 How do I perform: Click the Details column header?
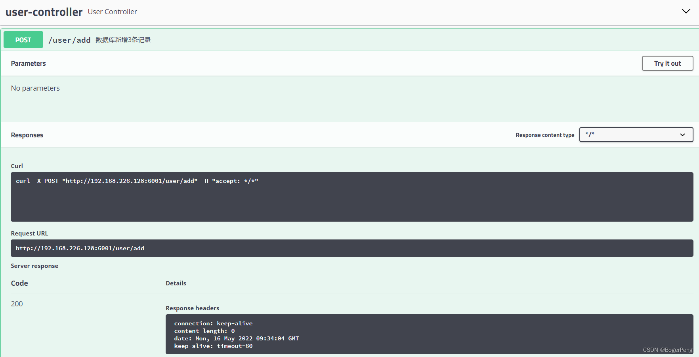pos(176,283)
